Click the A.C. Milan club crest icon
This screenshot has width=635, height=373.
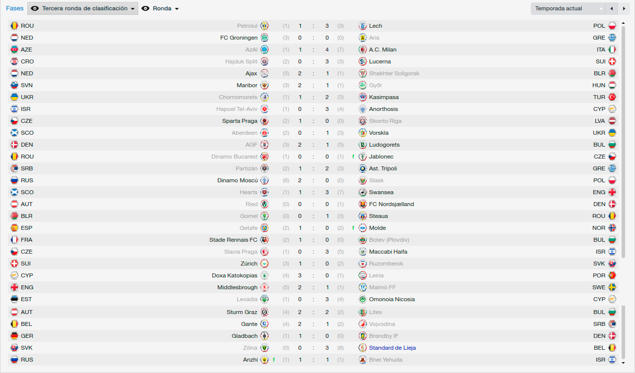click(363, 50)
